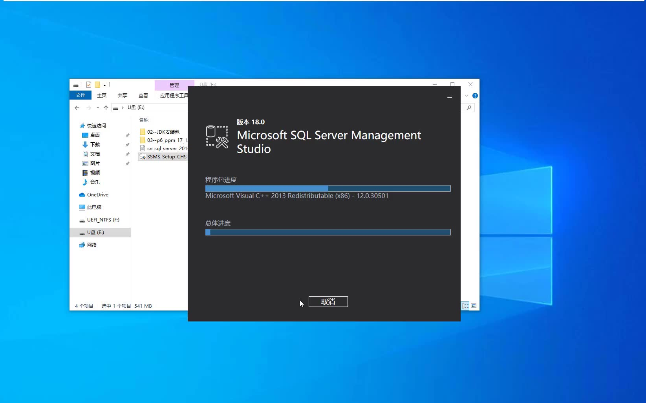Switch Explorer to details view

pos(465,306)
